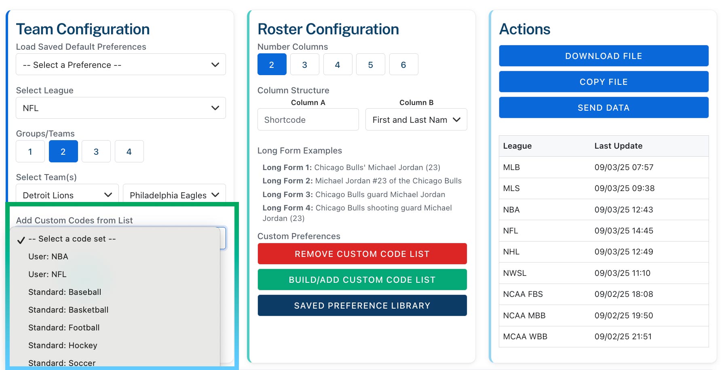
Task: Select 3 under Groups/Teams
Action: pyautogui.click(x=96, y=151)
